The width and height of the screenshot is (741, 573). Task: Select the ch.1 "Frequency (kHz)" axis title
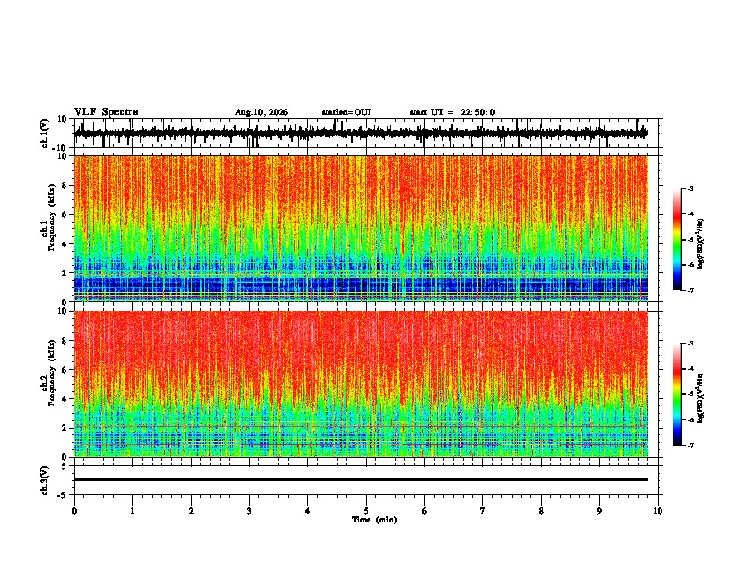click(x=51, y=217)
